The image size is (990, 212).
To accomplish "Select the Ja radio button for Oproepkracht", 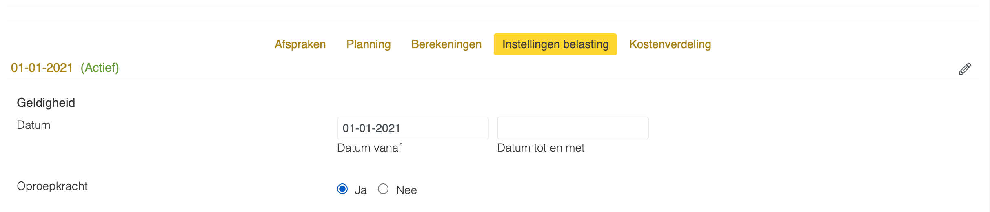I will [x=342, y=189].
